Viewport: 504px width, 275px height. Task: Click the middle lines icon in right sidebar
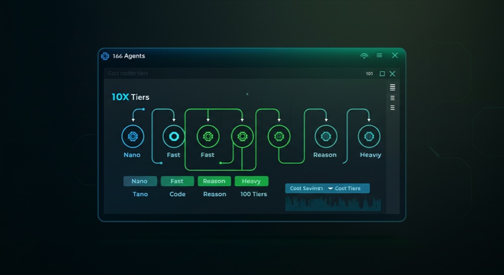pos(393,98)
